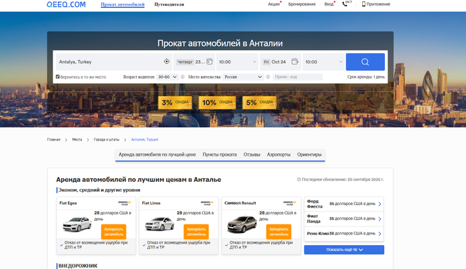Click the blue search magnifier button
Screen dimensions: 466x269
pos(365,62)
